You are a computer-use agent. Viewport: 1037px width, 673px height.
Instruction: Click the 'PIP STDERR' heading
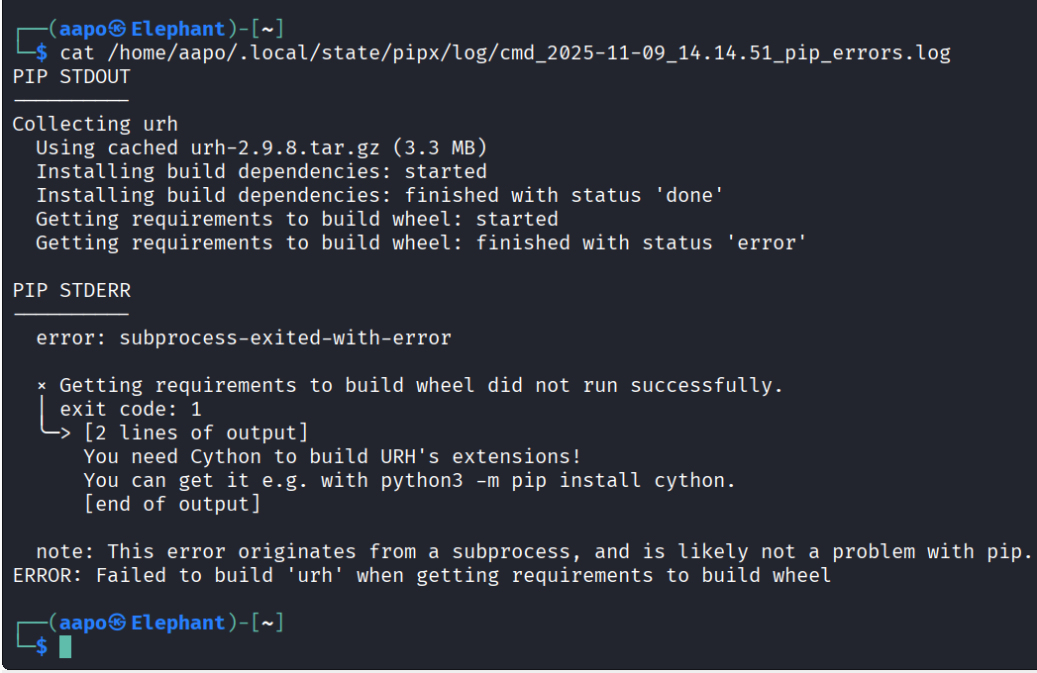(x=71, y=290)
